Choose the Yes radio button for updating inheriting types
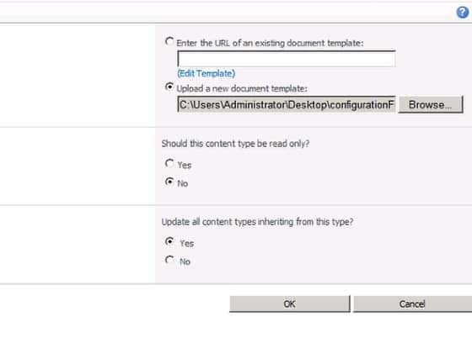Viewport: 472px width, 359px height. 169,241
